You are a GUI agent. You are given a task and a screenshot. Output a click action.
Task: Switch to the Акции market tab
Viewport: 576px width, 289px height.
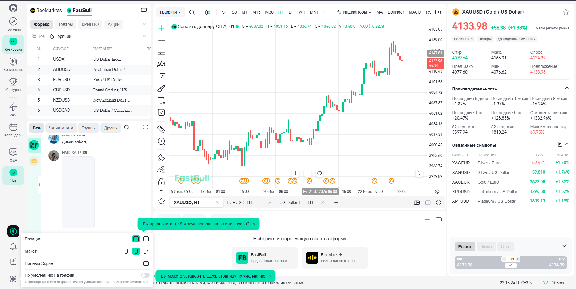[x=114, y=24]
